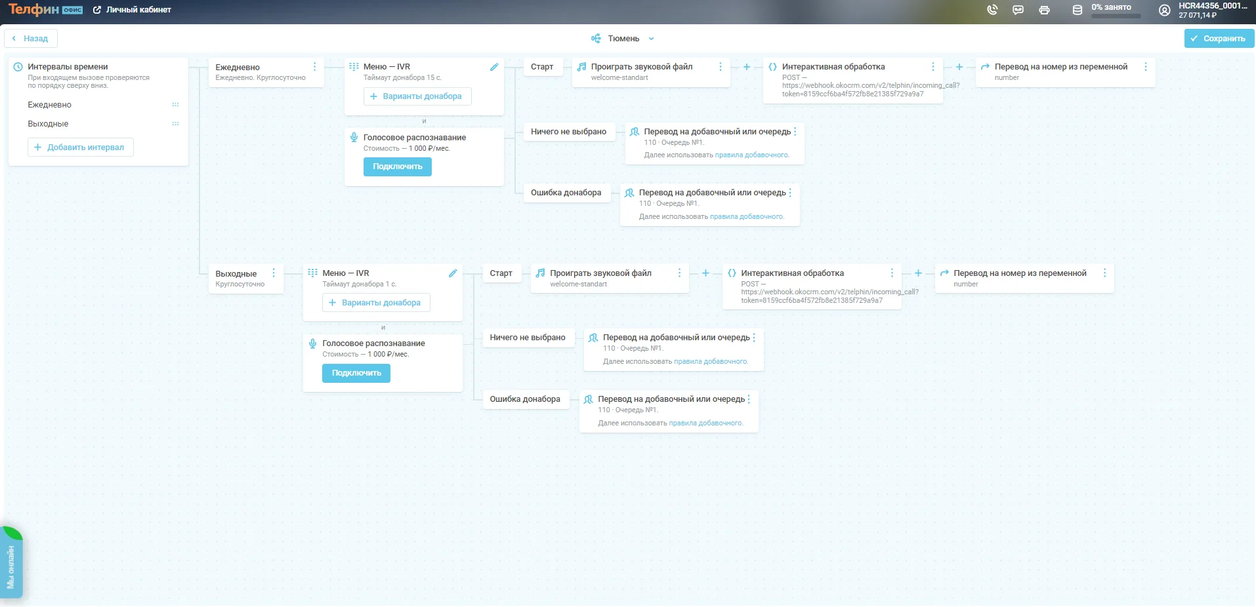The height and width of the screenshot is (607, 1256).
Task: Click Добавить интервал button
Action: pyautogui.click(x=80, y=147)
